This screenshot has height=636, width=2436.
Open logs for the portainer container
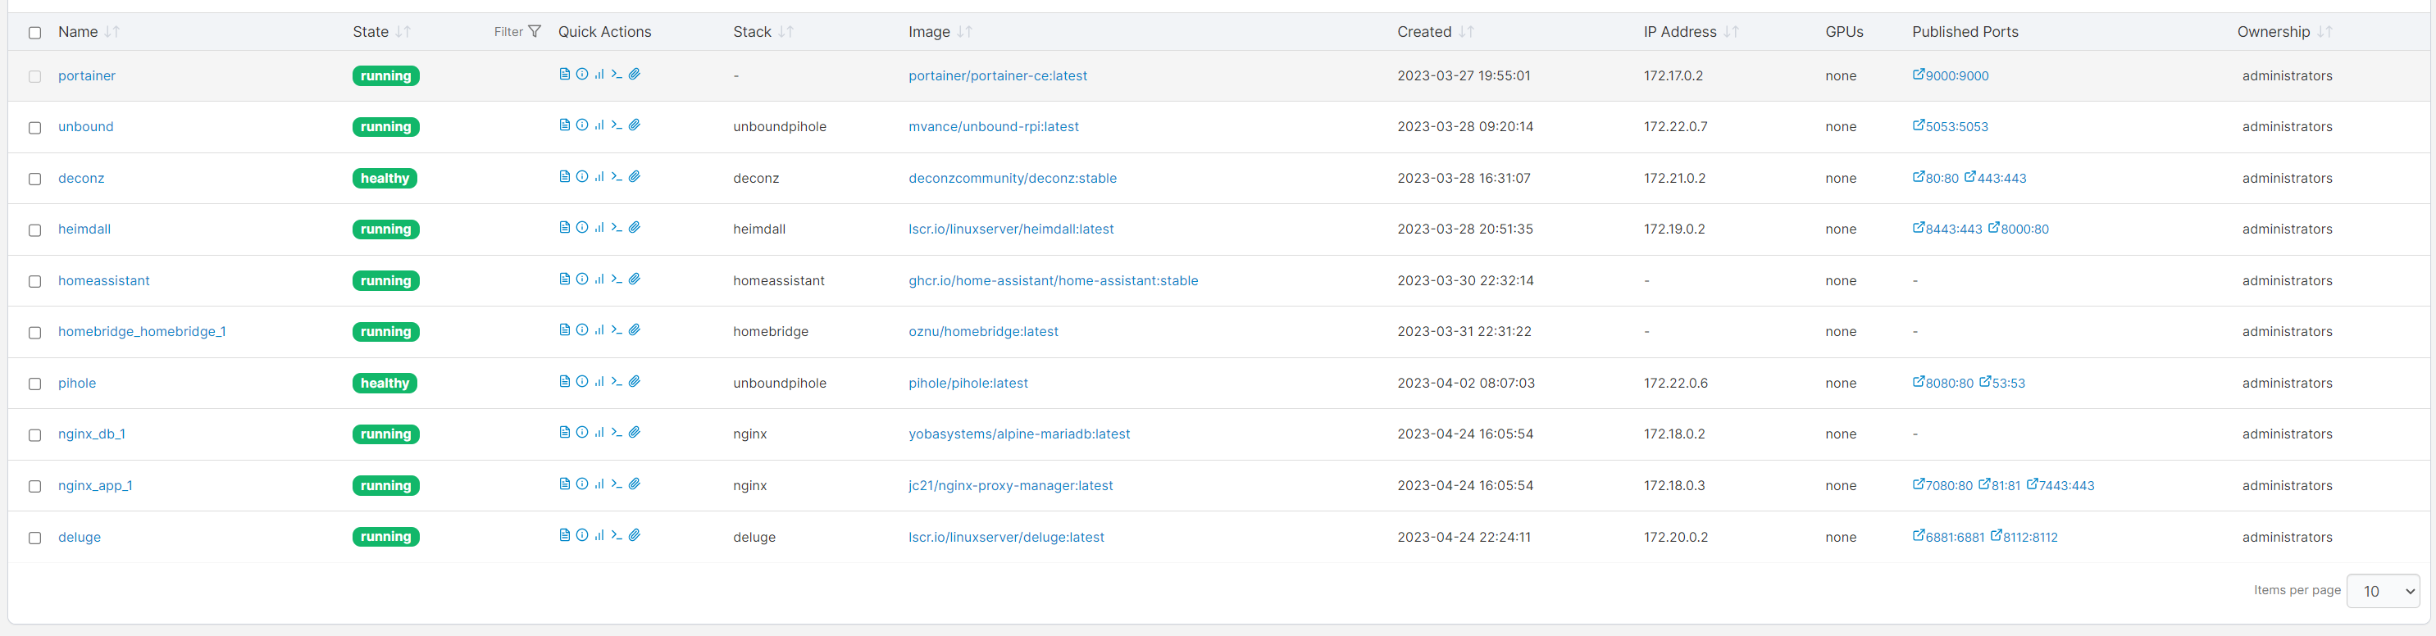(565, 75)
